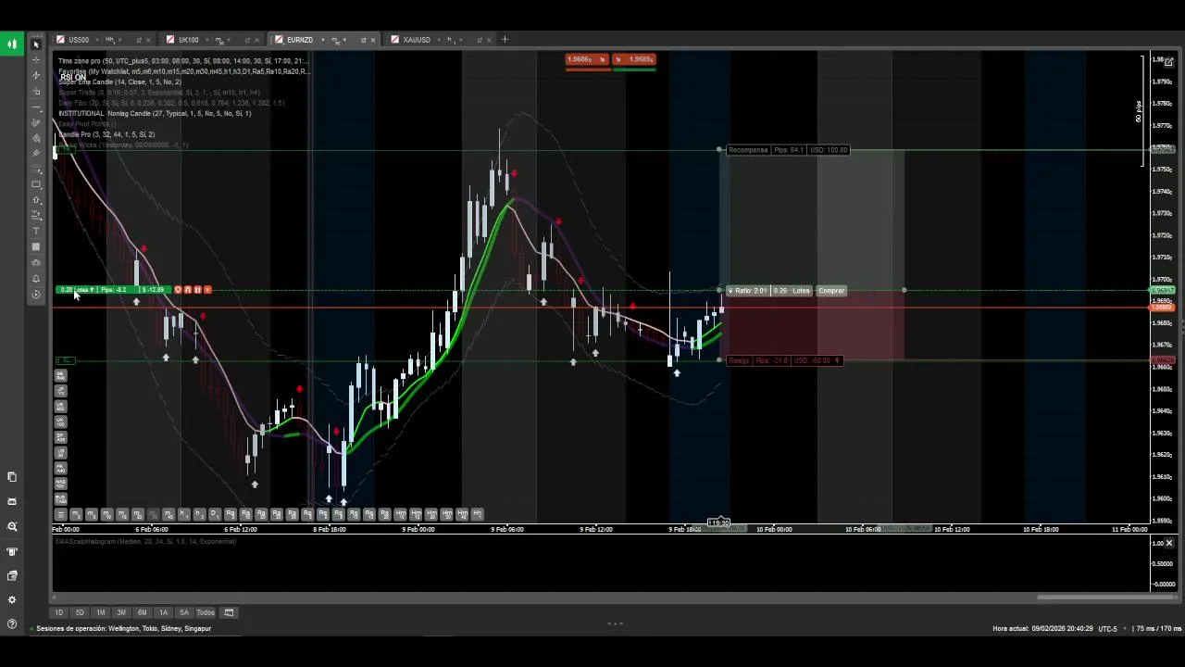Detach the EURNZD chart tab

click(363, 40)
